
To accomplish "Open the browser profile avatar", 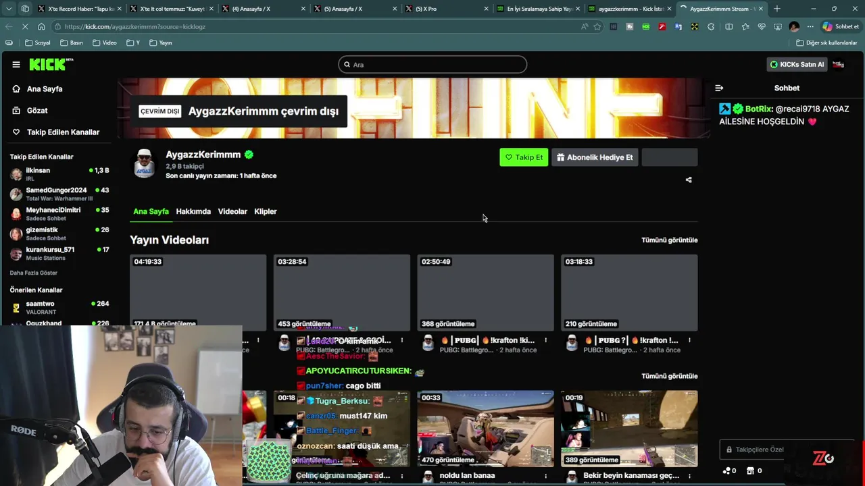I will 794,26.
